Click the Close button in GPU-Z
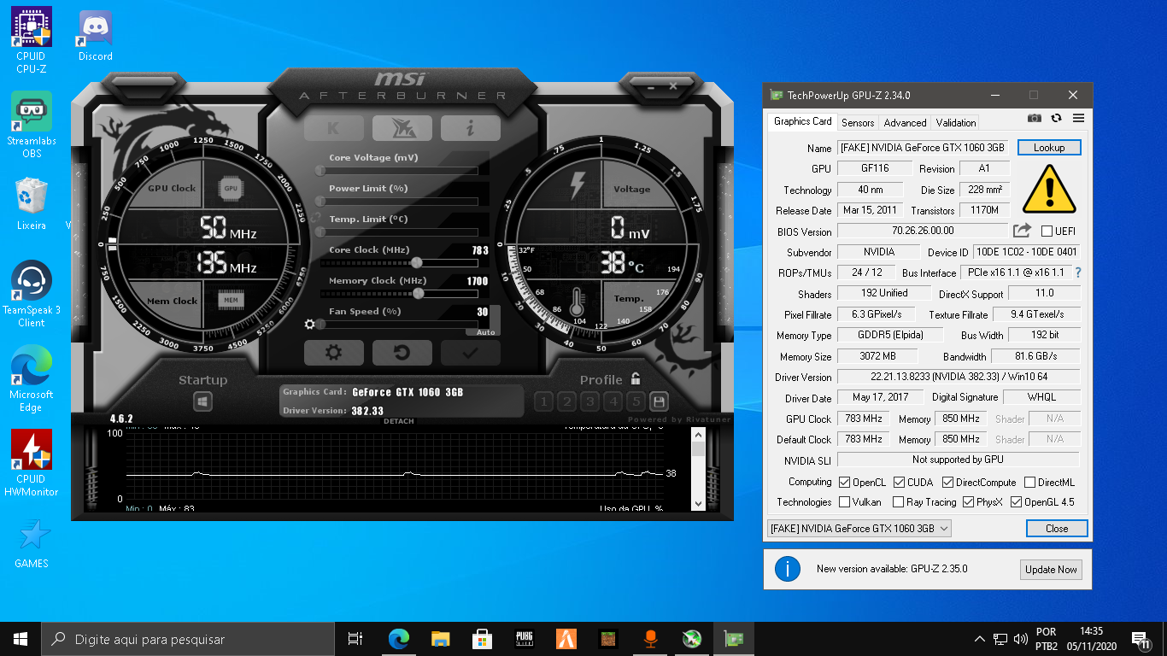The image size is (1167, 656). pyautogui.click(x=1057, y=529)
